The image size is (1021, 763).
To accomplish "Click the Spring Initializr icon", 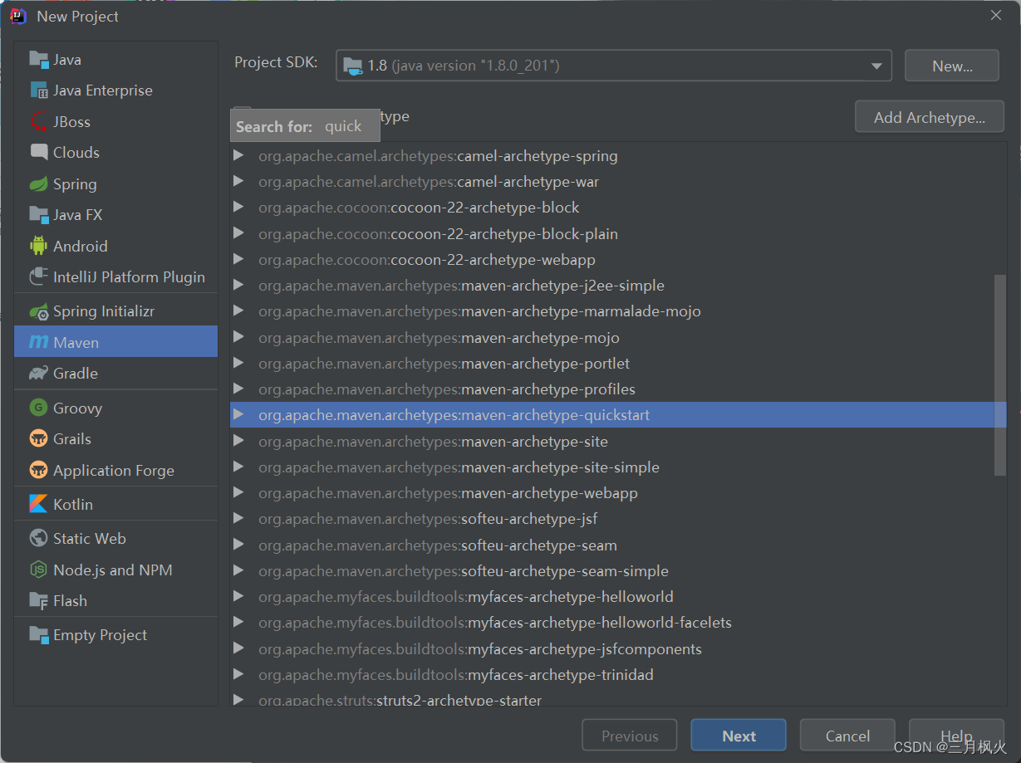I will [39, 311].
